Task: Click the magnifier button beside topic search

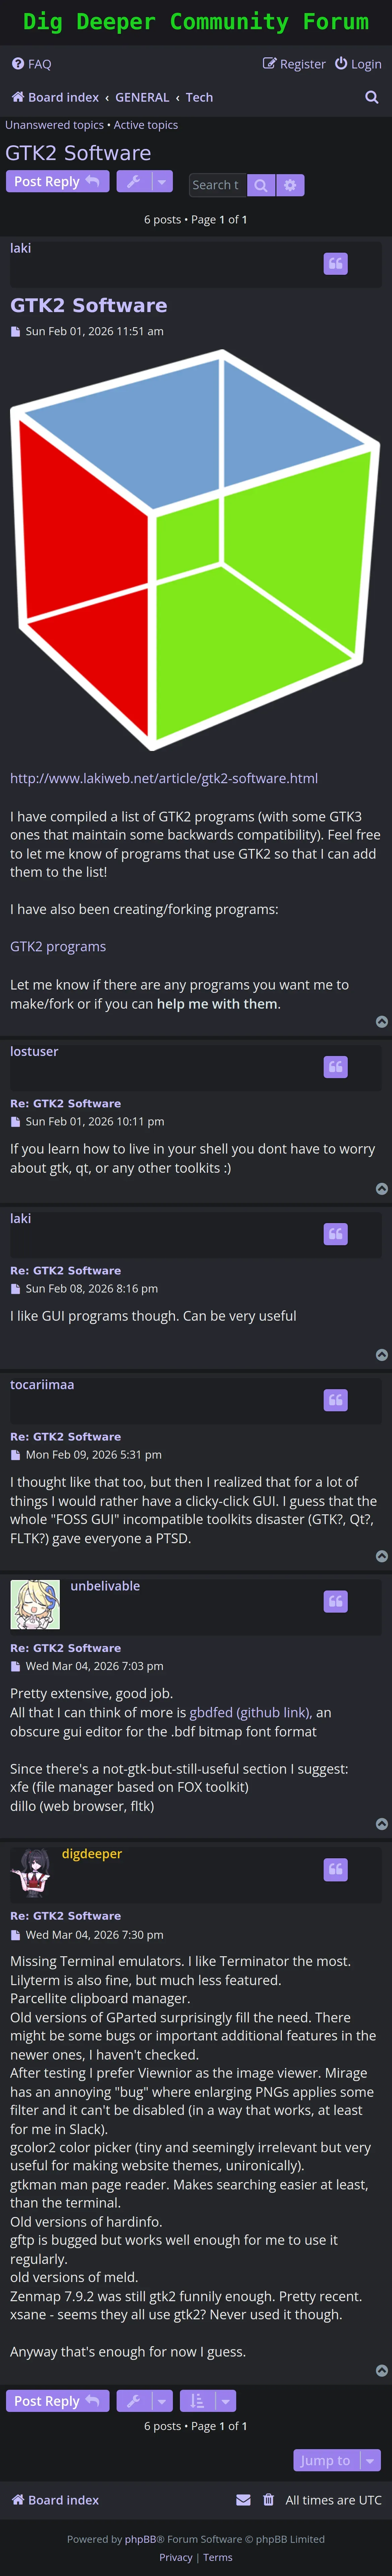Action: (x=260, y=185)
